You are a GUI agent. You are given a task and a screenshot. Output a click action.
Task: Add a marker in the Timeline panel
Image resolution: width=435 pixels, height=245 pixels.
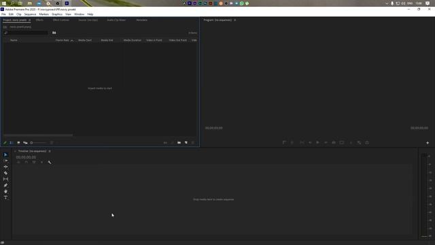tap(41, 163)
